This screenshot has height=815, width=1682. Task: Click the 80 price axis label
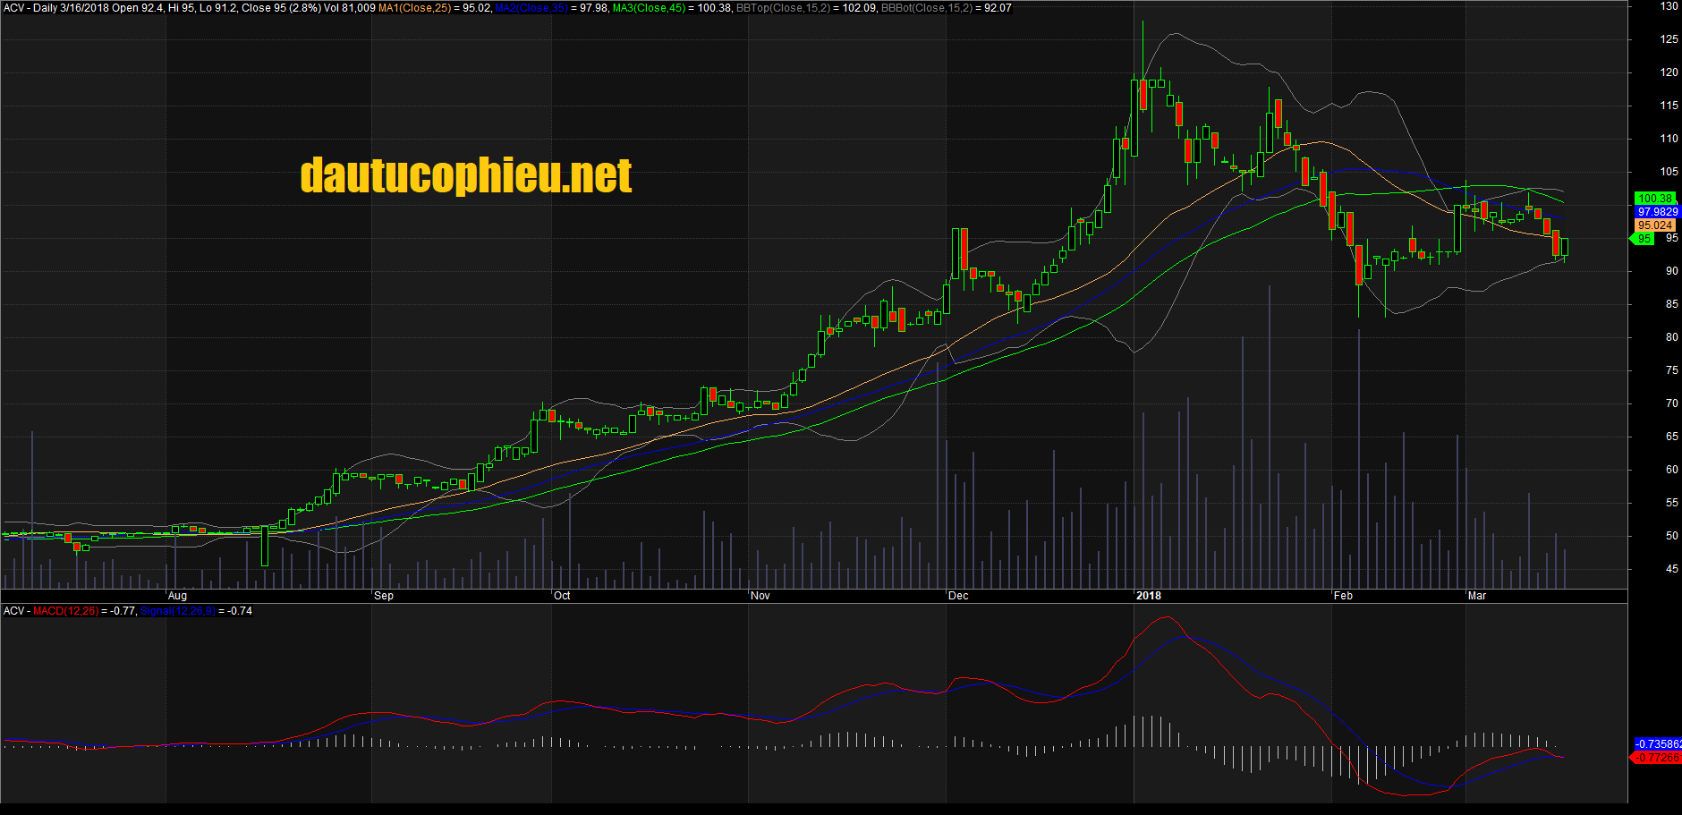pos(1671,337)
